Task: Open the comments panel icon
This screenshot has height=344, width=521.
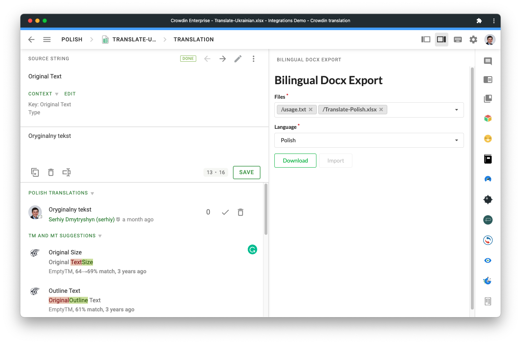Action: pyautogui.click(x=488, y=61)
